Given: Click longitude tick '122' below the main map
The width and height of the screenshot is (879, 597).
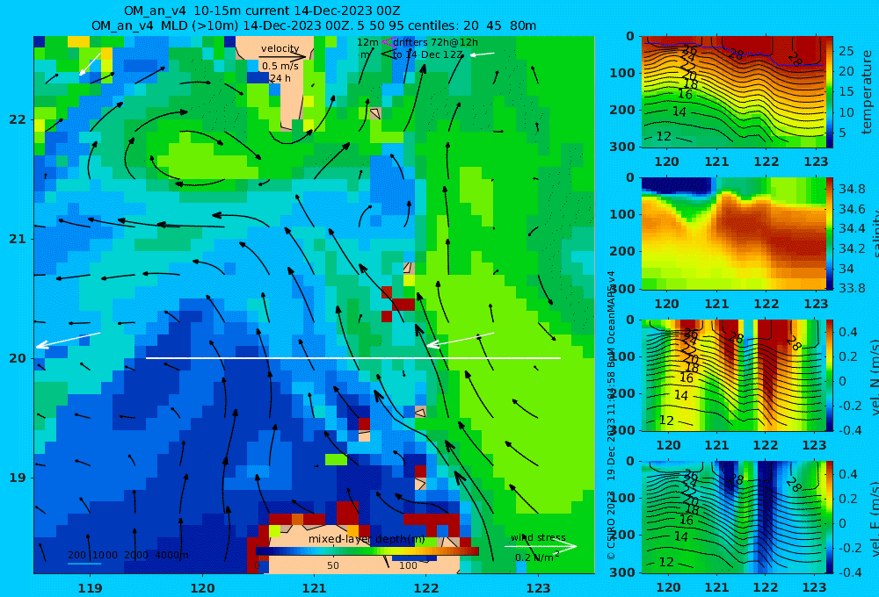Looking at the screenshot, I should (x=426, y=588).
